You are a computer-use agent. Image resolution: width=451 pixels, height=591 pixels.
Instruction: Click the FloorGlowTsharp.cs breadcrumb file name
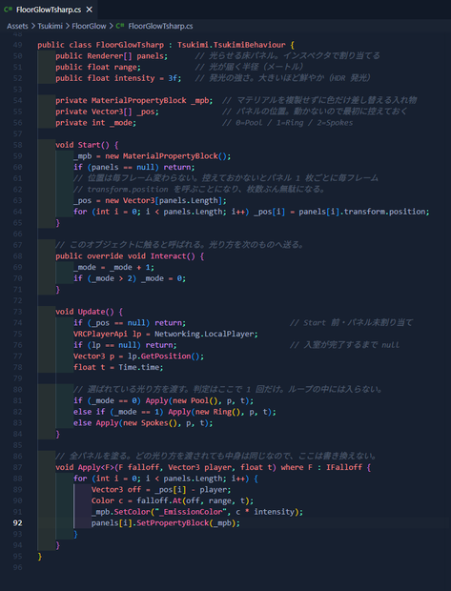[x=160, y=26]
